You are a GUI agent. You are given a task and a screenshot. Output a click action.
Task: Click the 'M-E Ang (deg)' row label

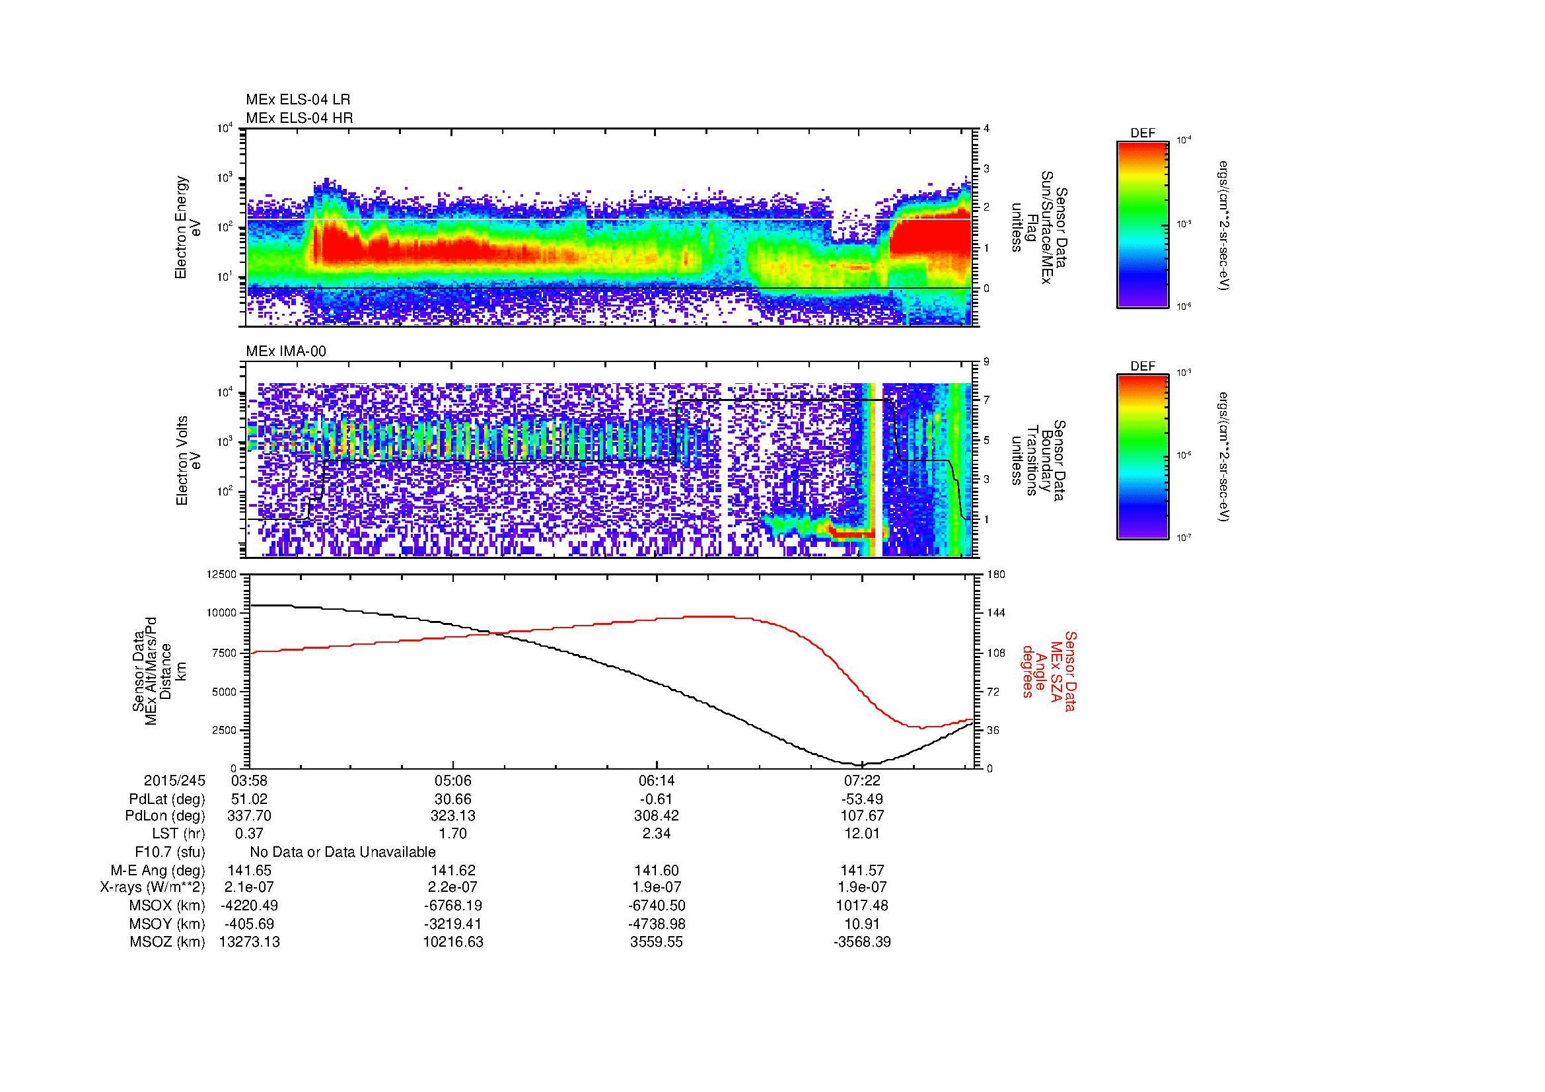pyautogui.click(x=158, y=870)
